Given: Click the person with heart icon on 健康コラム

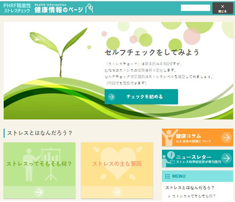Looking at the screenshot, I should [x=169, y=138].
